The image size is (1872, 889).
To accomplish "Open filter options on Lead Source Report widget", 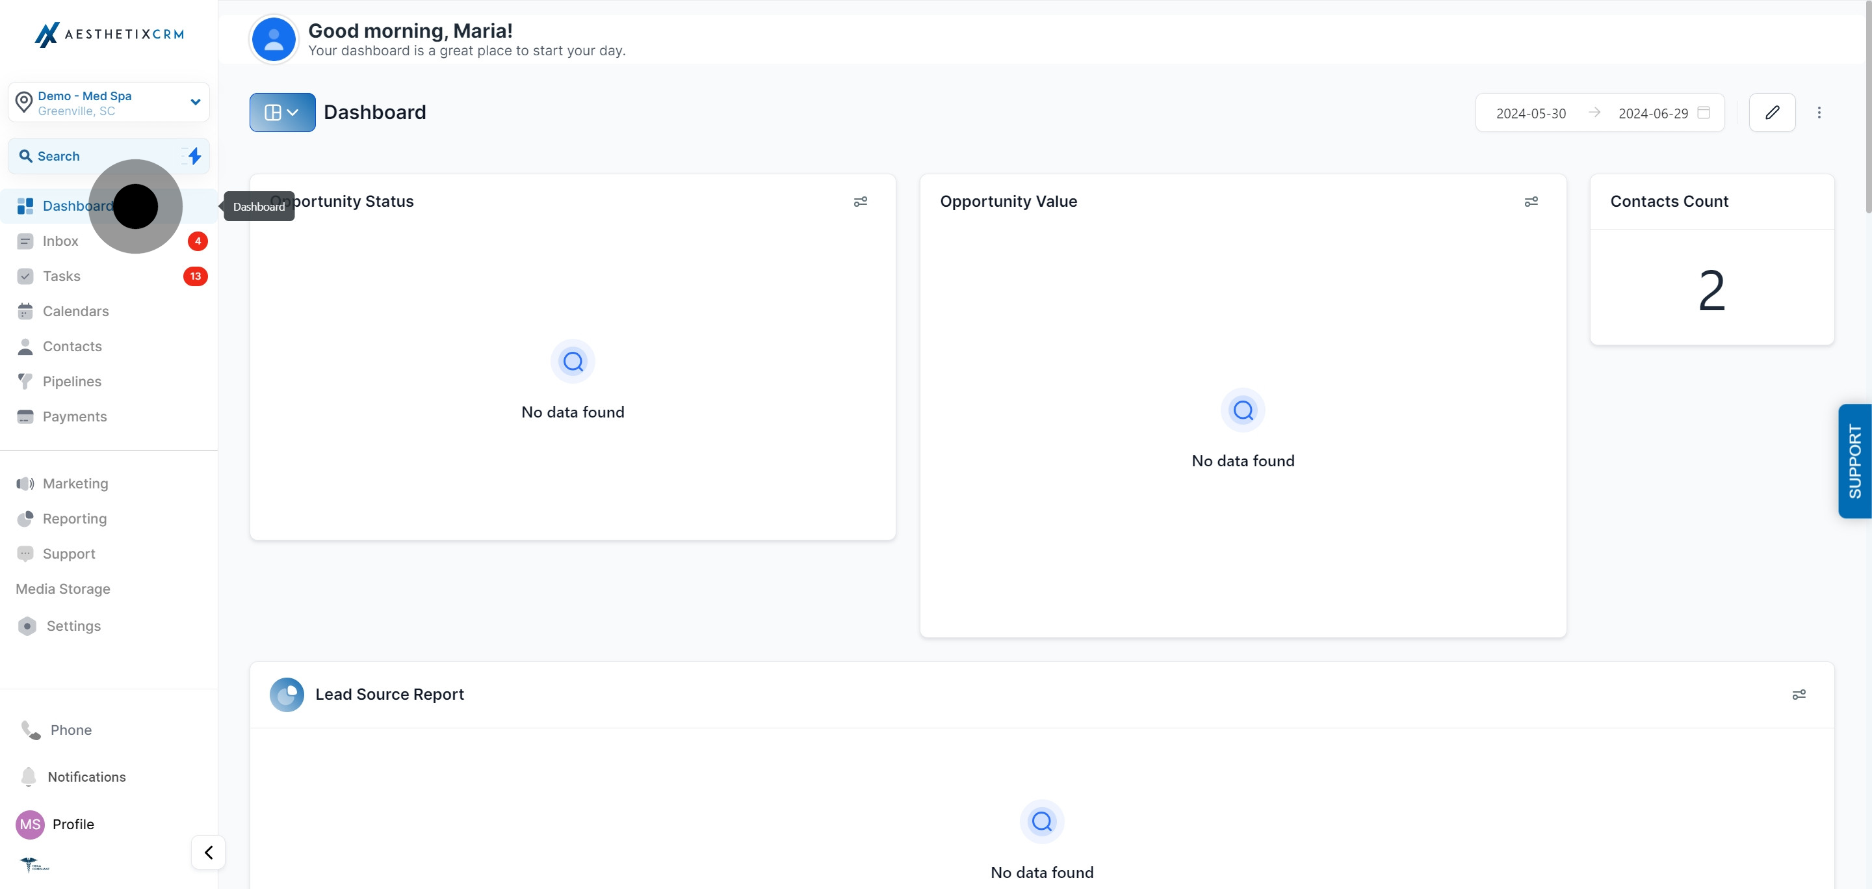I will point(1799,694).
